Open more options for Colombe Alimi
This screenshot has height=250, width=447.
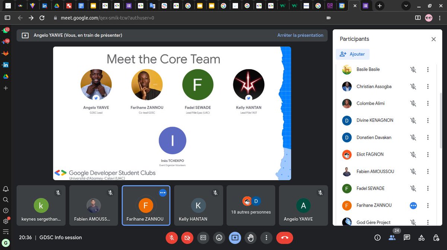[428, 104]
